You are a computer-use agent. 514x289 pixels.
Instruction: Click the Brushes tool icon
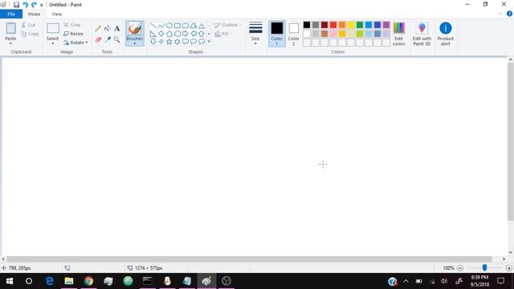(135, 29)
